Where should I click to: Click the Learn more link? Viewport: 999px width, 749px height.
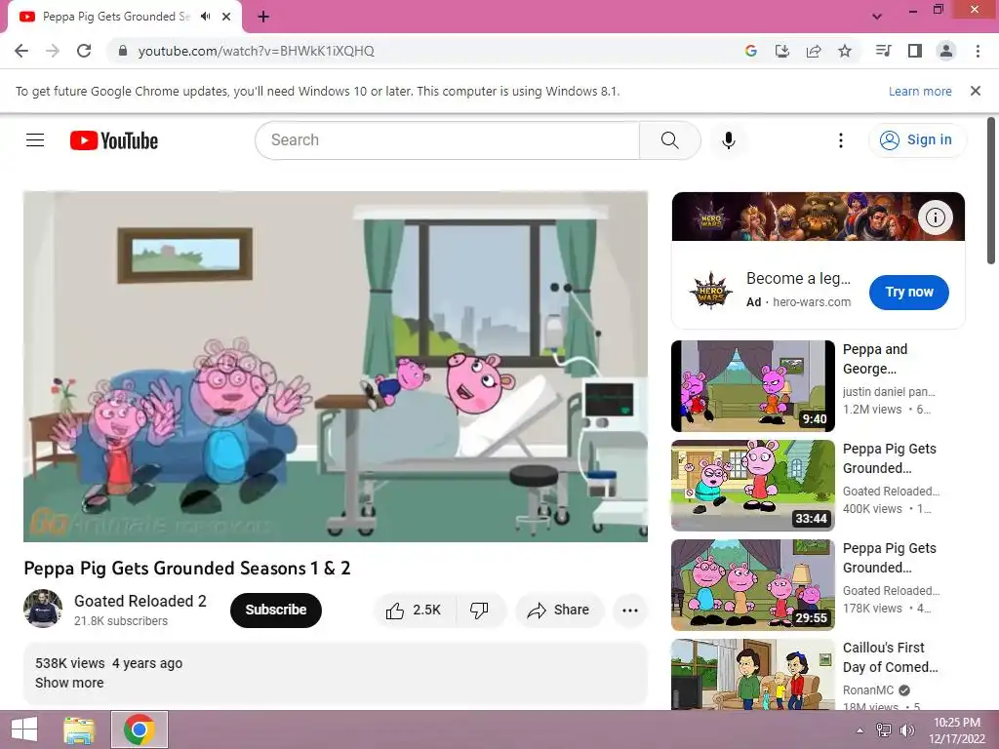tap(920, 91)
